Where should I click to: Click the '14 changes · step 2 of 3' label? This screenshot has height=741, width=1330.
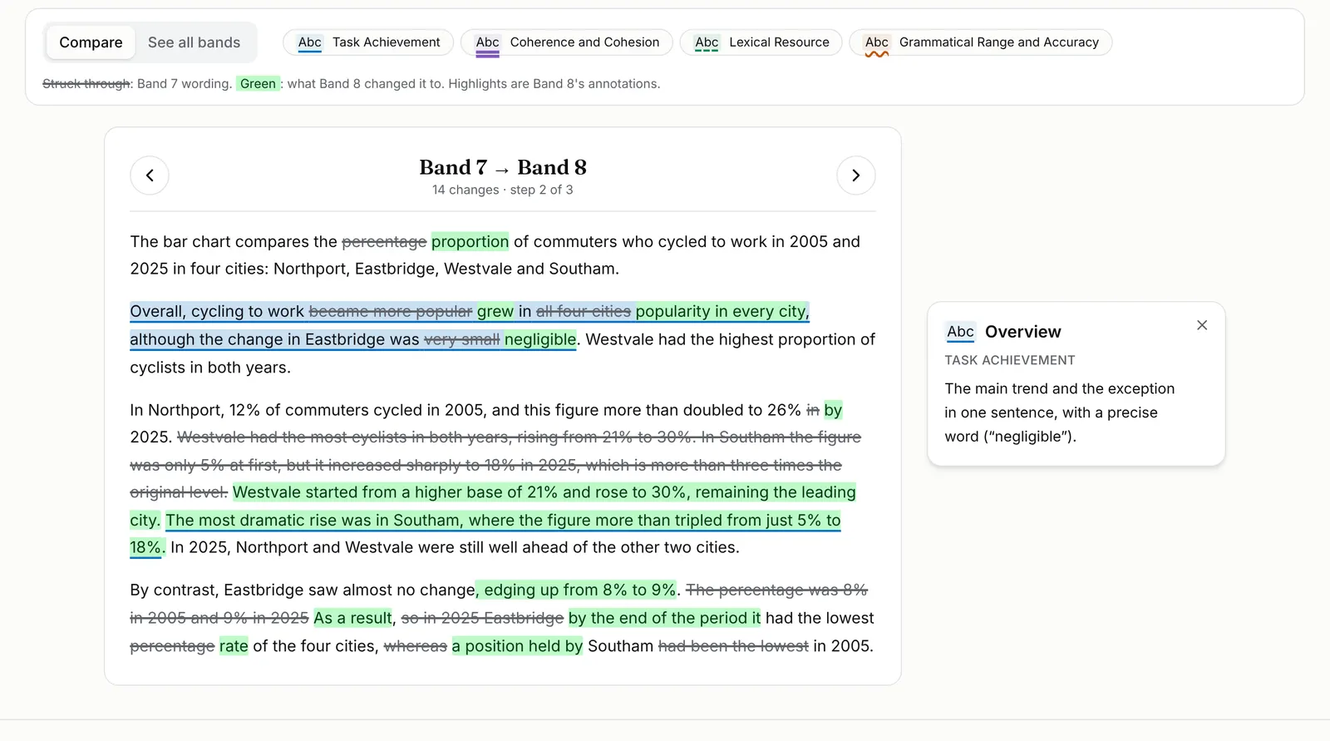[x=503, y=190]
